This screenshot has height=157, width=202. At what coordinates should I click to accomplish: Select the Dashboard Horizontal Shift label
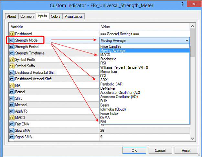point(35,73)
